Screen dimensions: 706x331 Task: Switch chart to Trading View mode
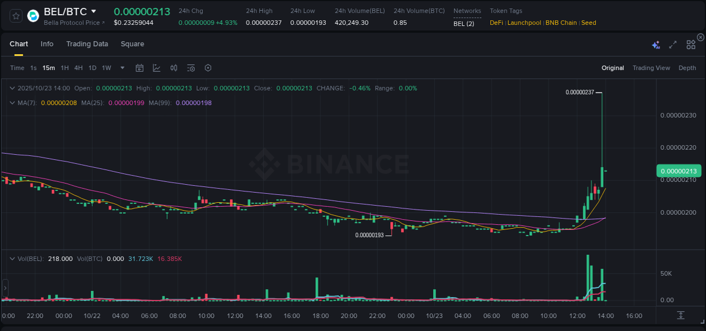[651, 68]
